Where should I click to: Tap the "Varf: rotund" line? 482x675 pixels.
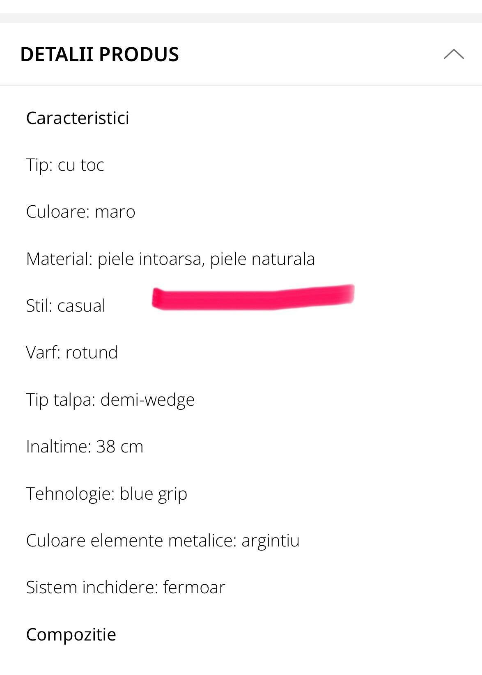[x=72, y=353]
